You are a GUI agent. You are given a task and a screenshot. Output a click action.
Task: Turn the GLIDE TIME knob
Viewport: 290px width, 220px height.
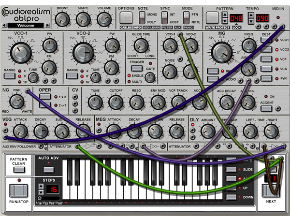pyautogui.click(x=141, y=45)
